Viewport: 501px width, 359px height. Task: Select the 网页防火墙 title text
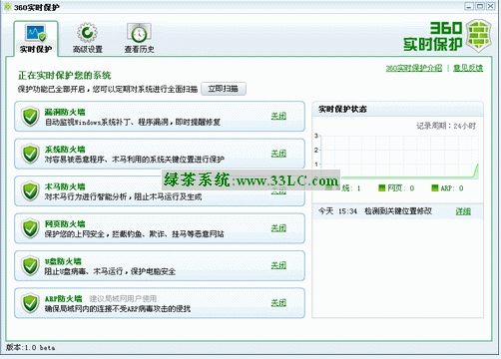65,224
